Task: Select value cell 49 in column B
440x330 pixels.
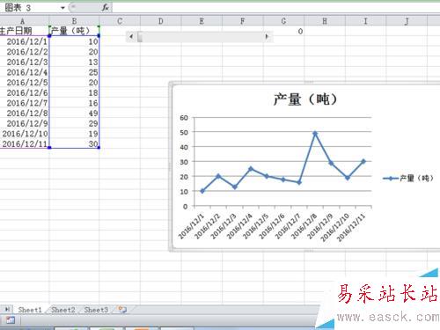Action: pos(74,114)
